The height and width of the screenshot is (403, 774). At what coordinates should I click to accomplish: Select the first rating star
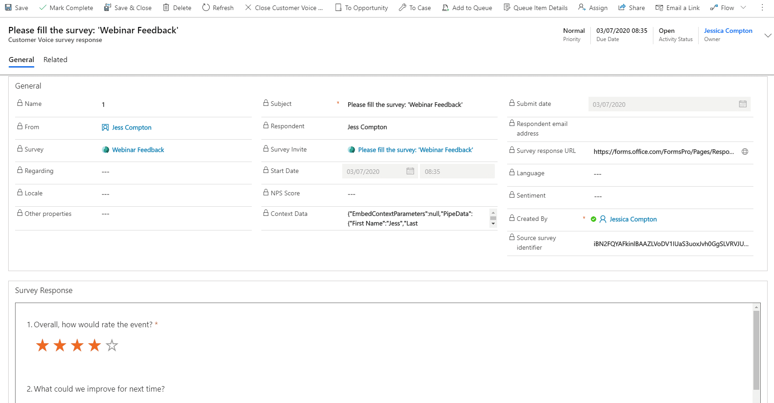pyautogui.click(x=42, y=345)
